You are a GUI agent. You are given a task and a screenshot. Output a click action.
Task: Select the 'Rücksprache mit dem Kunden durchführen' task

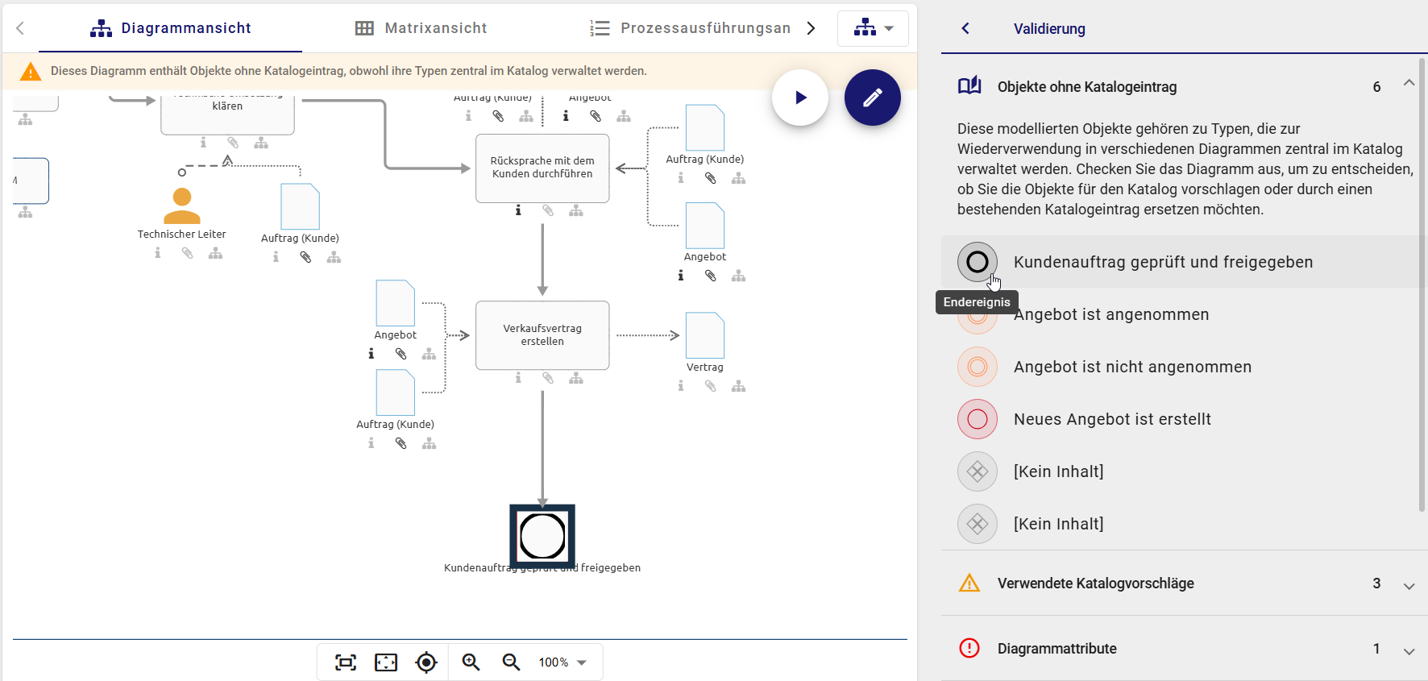pyautogui.click(x=542, y=168)
